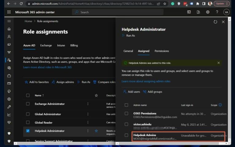
Task: Select all roles header checkbox
Action: pos(28,95)
